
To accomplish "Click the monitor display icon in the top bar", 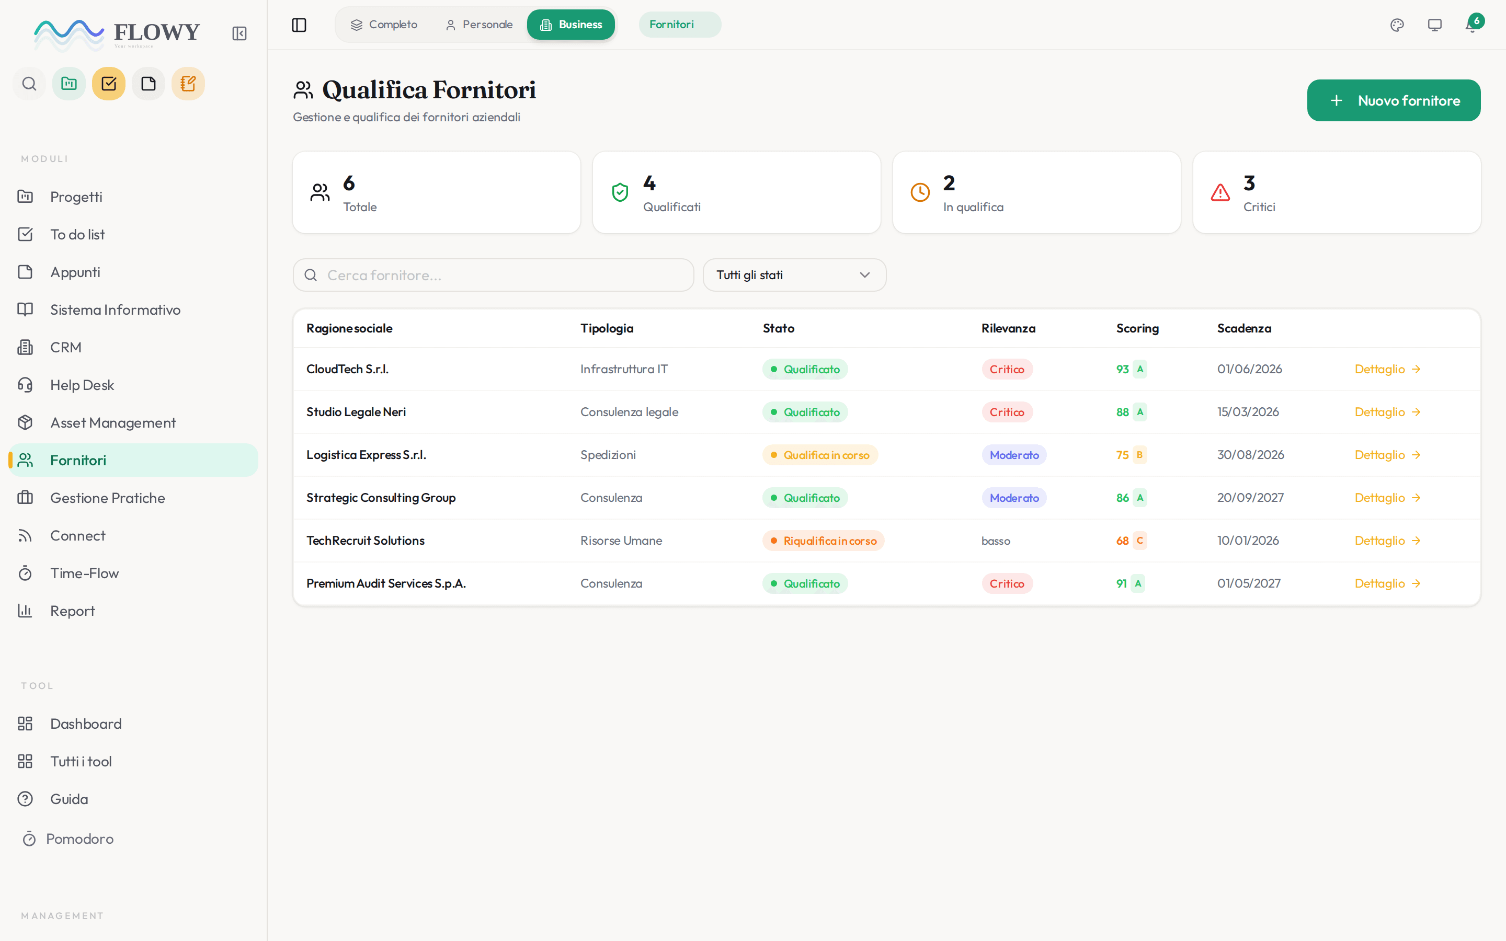I will pos(1434,25).
